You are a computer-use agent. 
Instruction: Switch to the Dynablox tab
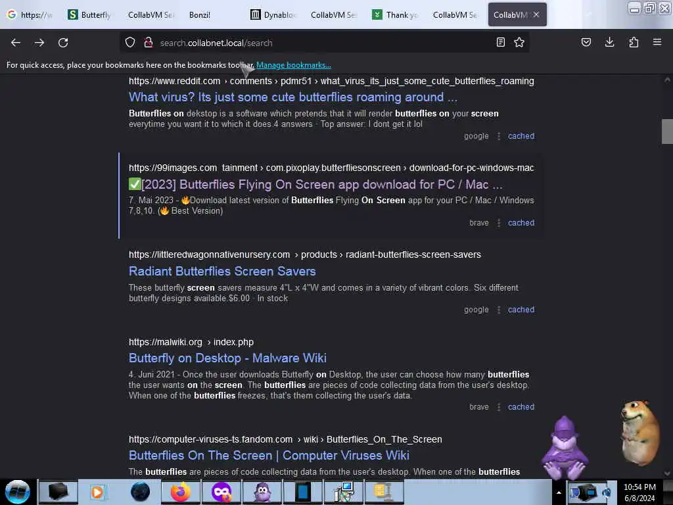click(x=274, y=14)
